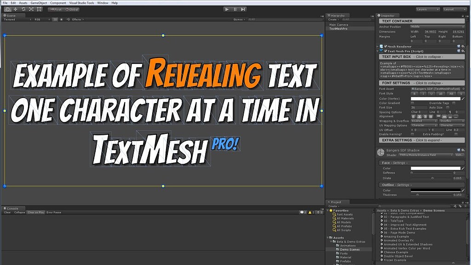Select the Rotate tool
The width and height of the screenshot is (471, 265).
(23, 9)
